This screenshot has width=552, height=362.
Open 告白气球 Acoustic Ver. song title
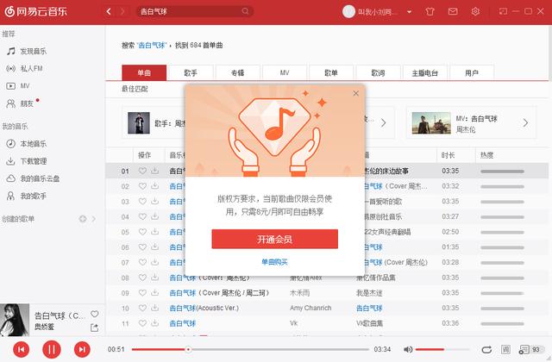(x=204, y=309)
